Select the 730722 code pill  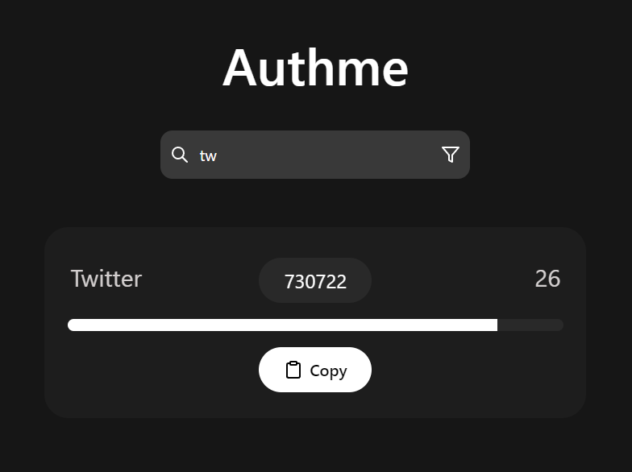click(x=314, y=280)
